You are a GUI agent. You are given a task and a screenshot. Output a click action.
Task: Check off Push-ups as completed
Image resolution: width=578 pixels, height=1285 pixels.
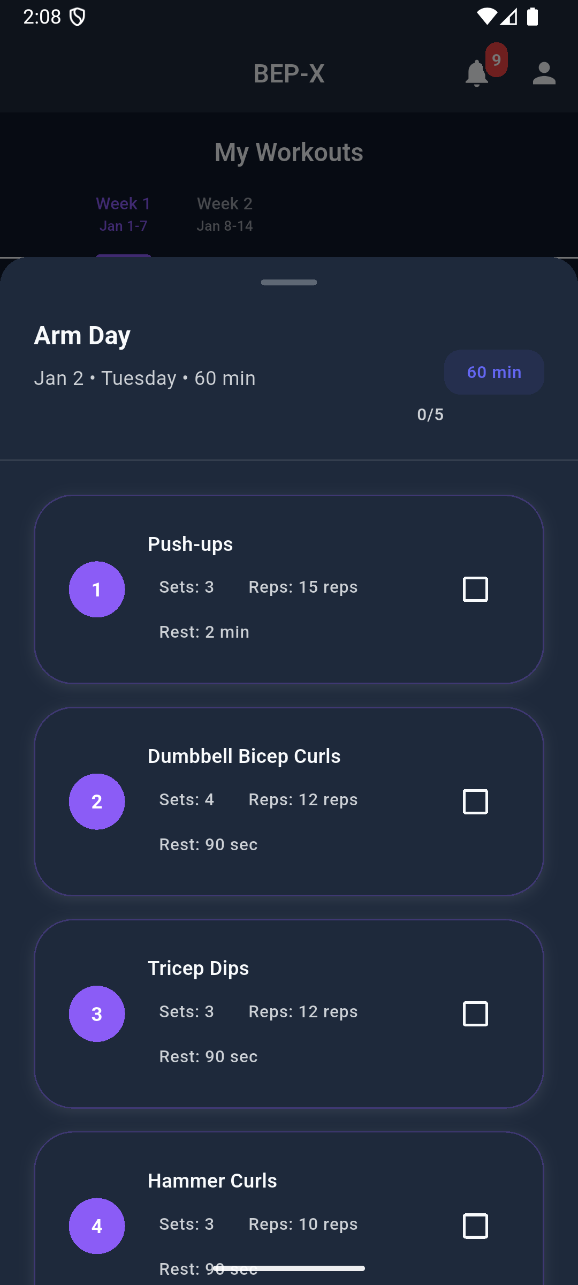(x=475, y=589)
